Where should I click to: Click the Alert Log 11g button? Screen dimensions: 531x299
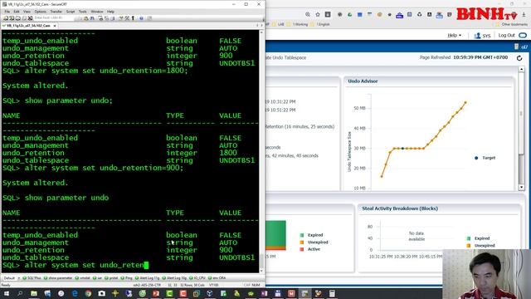click(x=148, y=278)
